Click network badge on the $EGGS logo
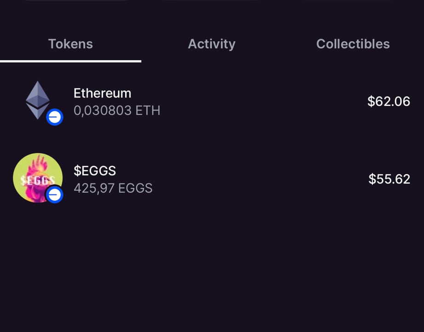The width and height of the screenshot is (424, 332). 55,195
